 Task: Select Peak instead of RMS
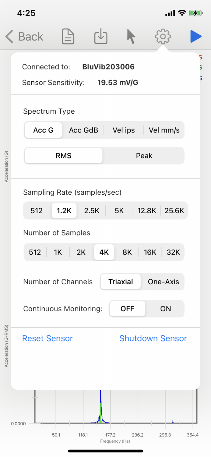[144, 155]
